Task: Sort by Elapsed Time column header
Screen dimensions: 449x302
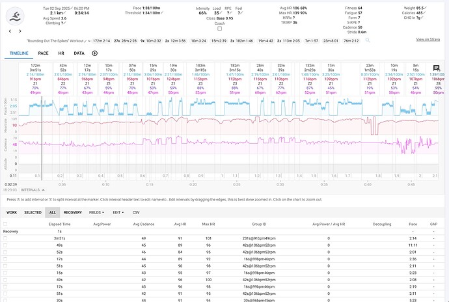Action: tap(59, 224)
